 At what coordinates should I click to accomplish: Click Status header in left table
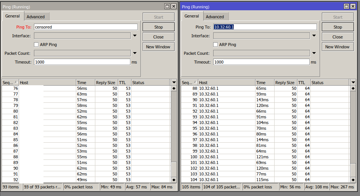point(151,83)
